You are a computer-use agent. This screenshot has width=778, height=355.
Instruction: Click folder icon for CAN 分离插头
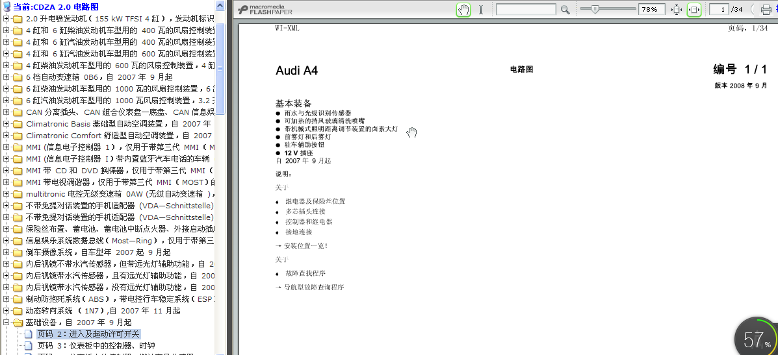pos(18,112)
